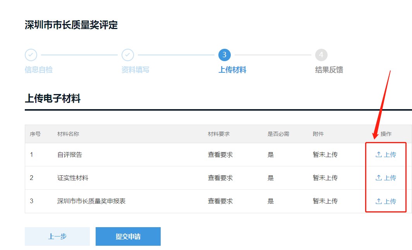
Task: Select the 资料填写 step label
Action: [135, 70]
